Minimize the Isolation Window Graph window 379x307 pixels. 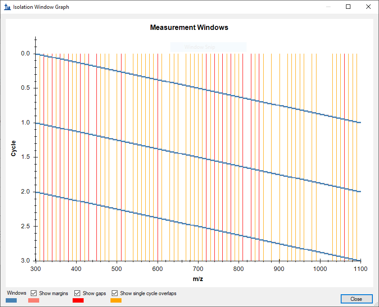pos(327,7)
